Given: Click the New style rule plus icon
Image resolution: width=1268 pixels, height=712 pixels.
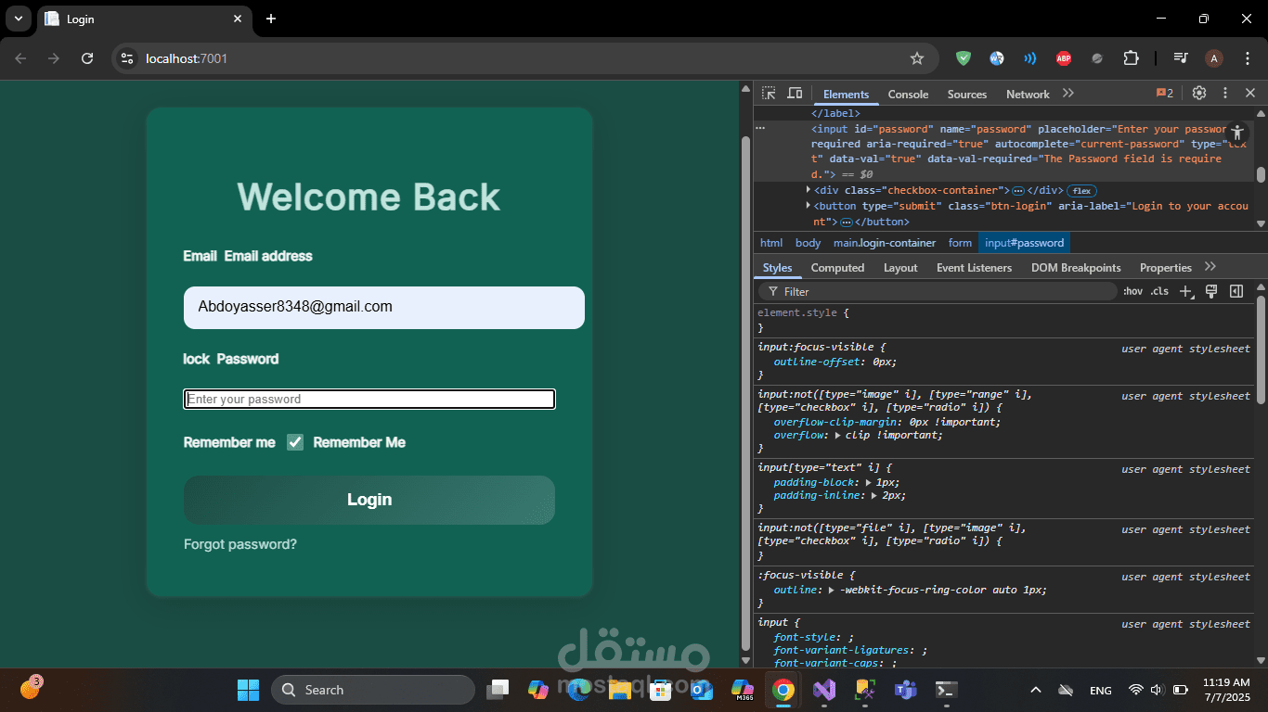Looking at the screenshot, I should [x=1186, y=291].
